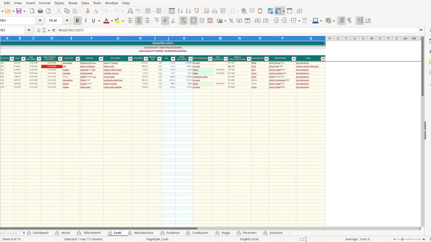Open the Tipo Costo column filter
This screenshot has height=242, width=431.
point(78,58)
